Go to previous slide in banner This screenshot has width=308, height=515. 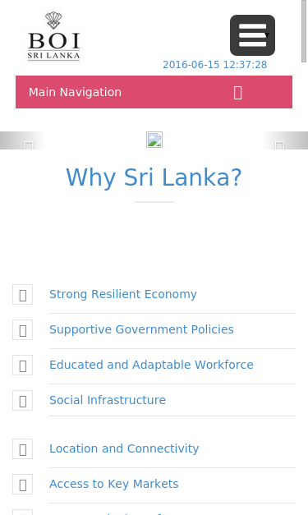click(x=29, y=145)
